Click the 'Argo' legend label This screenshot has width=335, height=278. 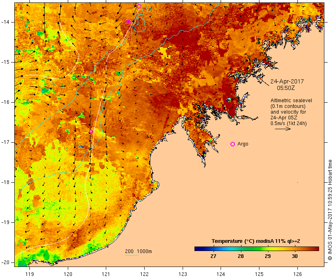tap(243, 144)
